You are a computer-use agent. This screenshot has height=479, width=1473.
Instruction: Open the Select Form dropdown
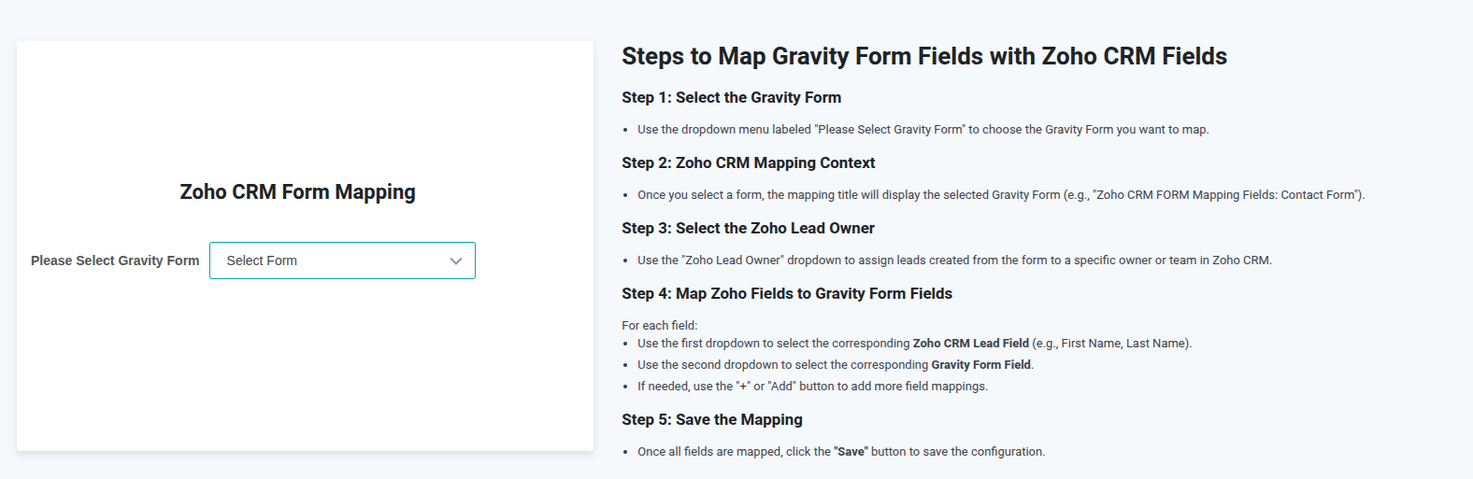point(342,261)
